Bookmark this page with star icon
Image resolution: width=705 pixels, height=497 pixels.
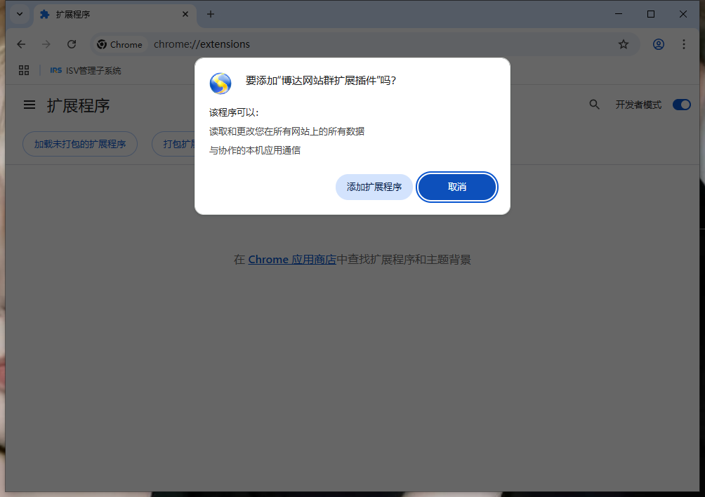click(623, 44)
